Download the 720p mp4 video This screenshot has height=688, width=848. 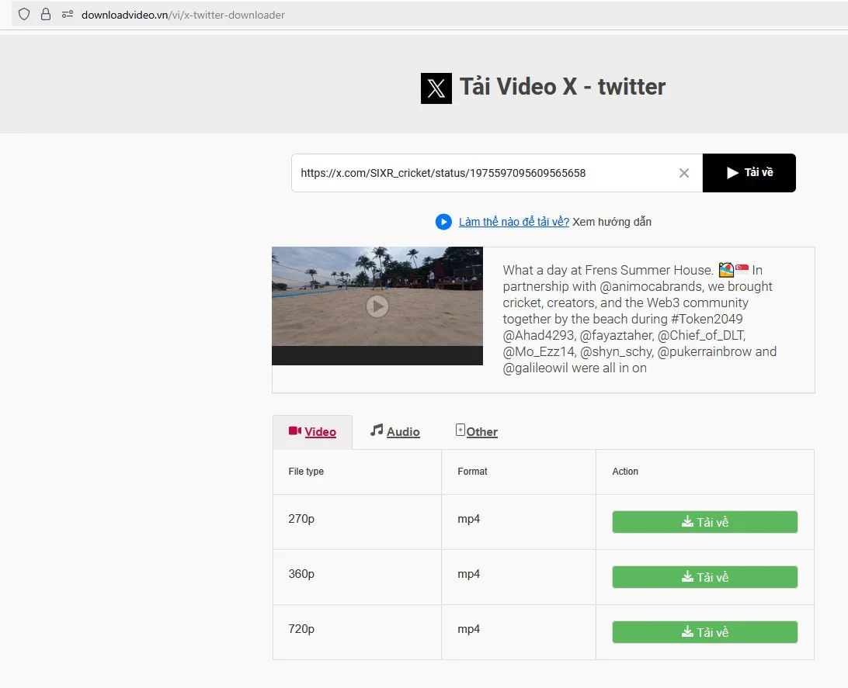(x=704, y=631)
